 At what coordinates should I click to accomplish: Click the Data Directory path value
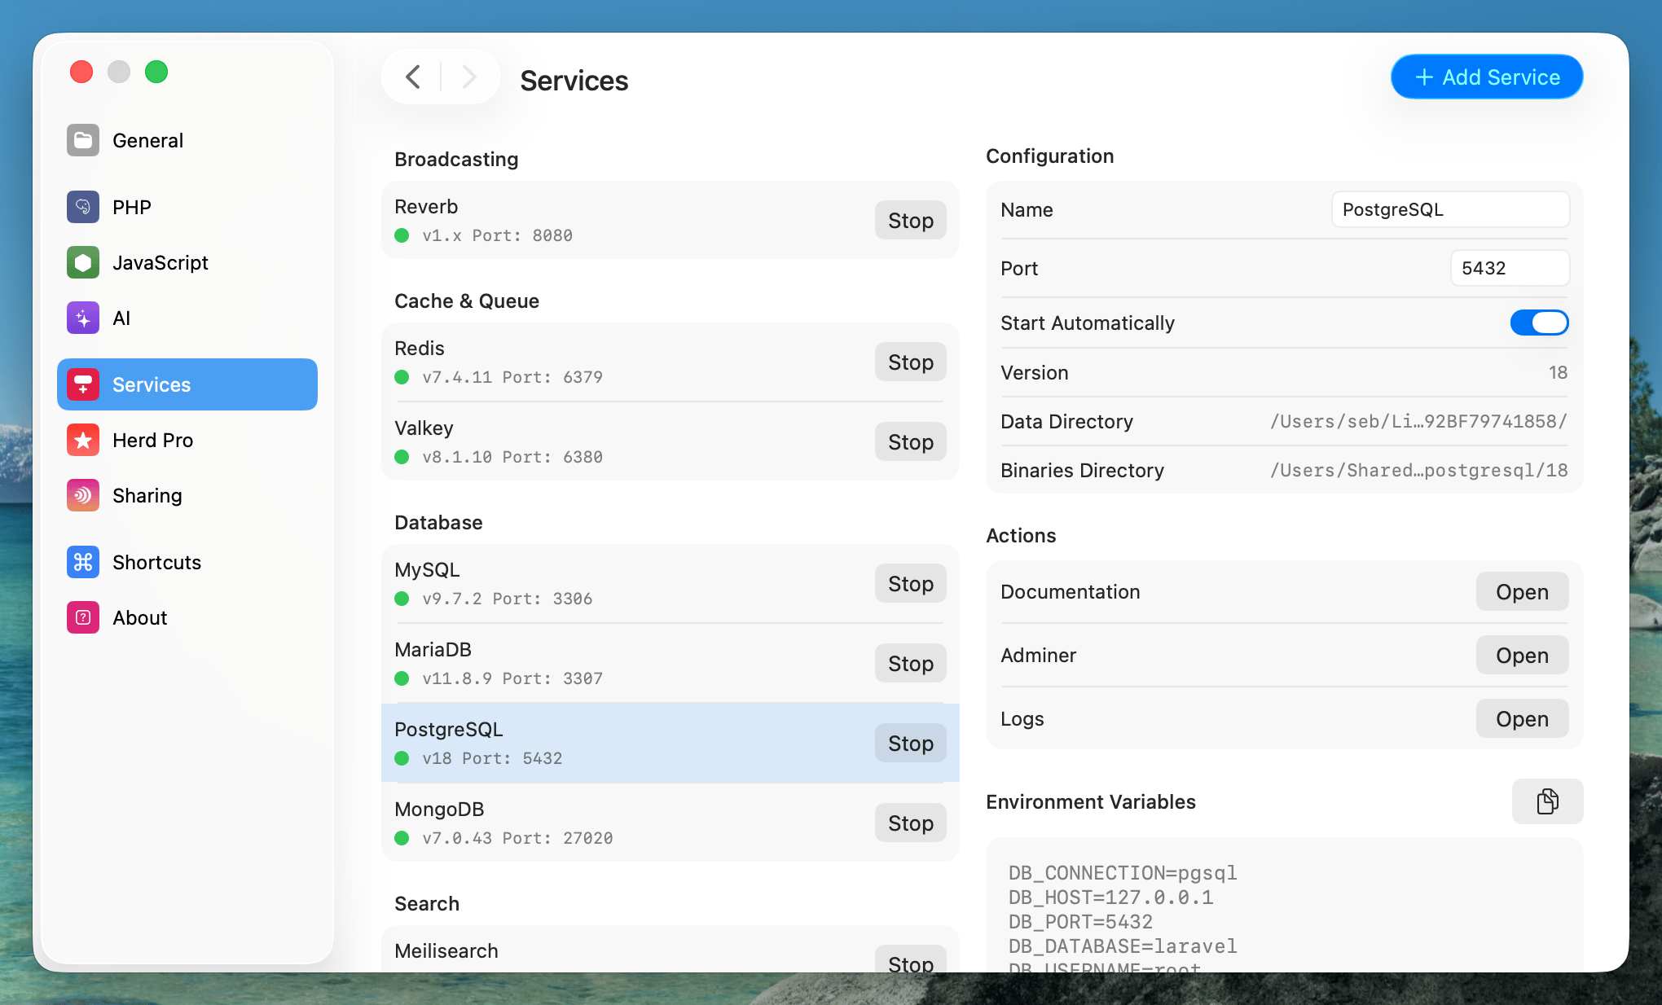1418,421
